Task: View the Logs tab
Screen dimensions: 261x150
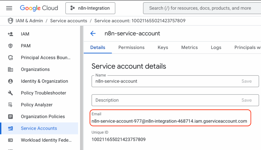Action: coord(216,47)
